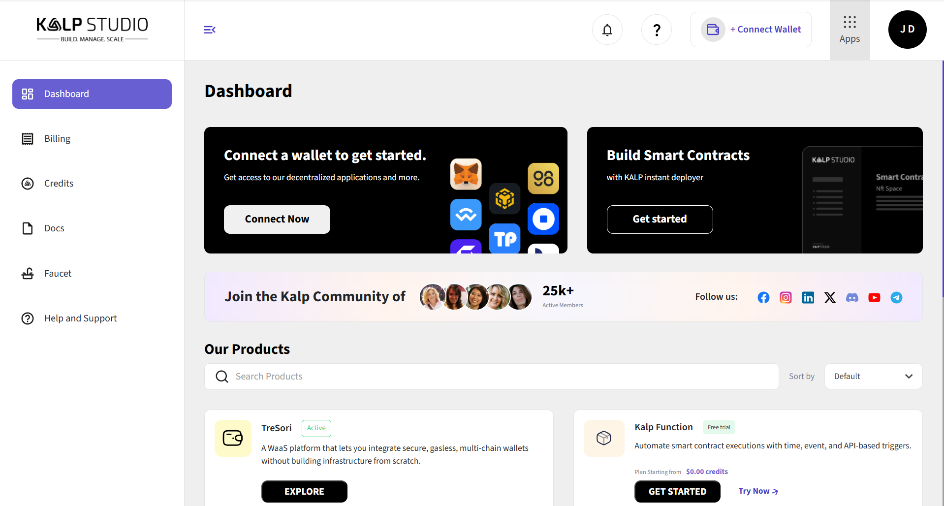Image resolution: width=944 pixels, height=506 pixels.
Task: Open the Credits page in the sidebar
Action: (x=59, y=184)
